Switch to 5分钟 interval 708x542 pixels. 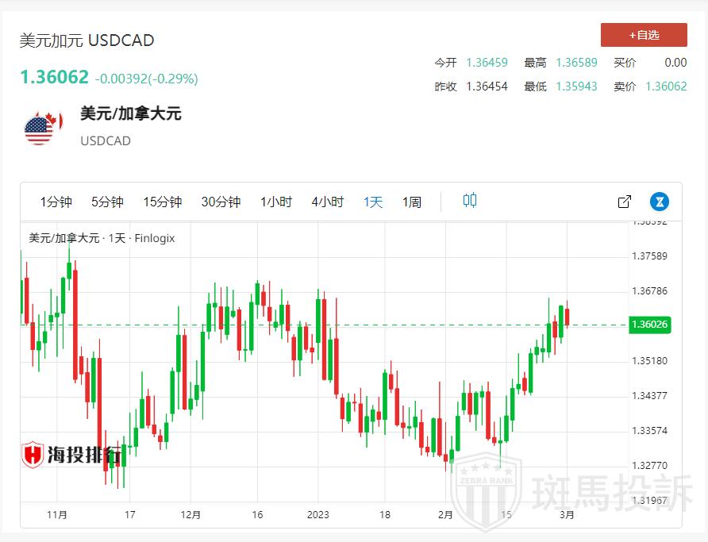(107, 202)
